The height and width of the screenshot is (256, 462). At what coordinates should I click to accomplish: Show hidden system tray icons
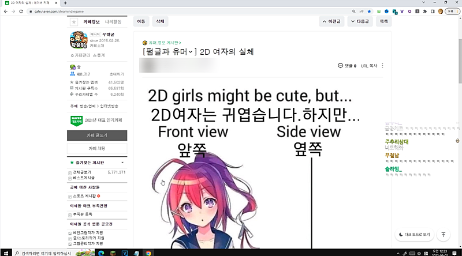pos(398,253)
